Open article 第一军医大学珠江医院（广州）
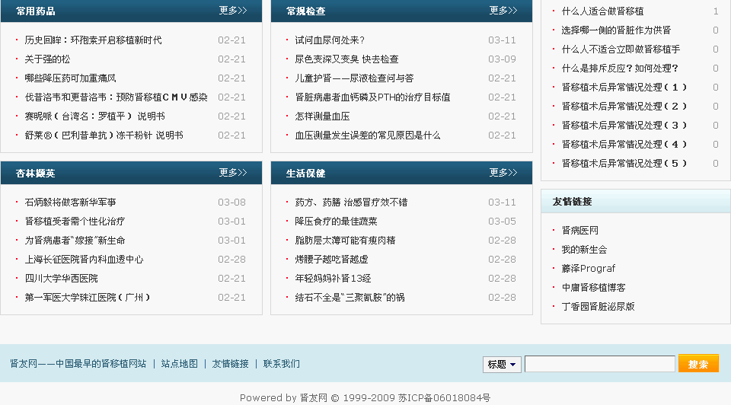731x405 pixels. click(87, 298)
